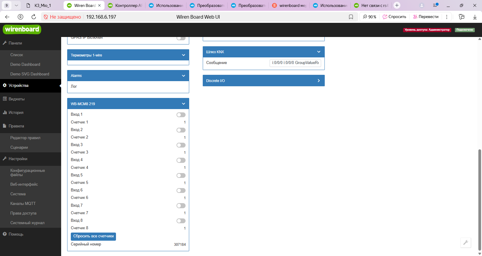This screenshot has height=256, width=482.
Task: Toggle the Вход 4 switch
Action: coord(181,160)
